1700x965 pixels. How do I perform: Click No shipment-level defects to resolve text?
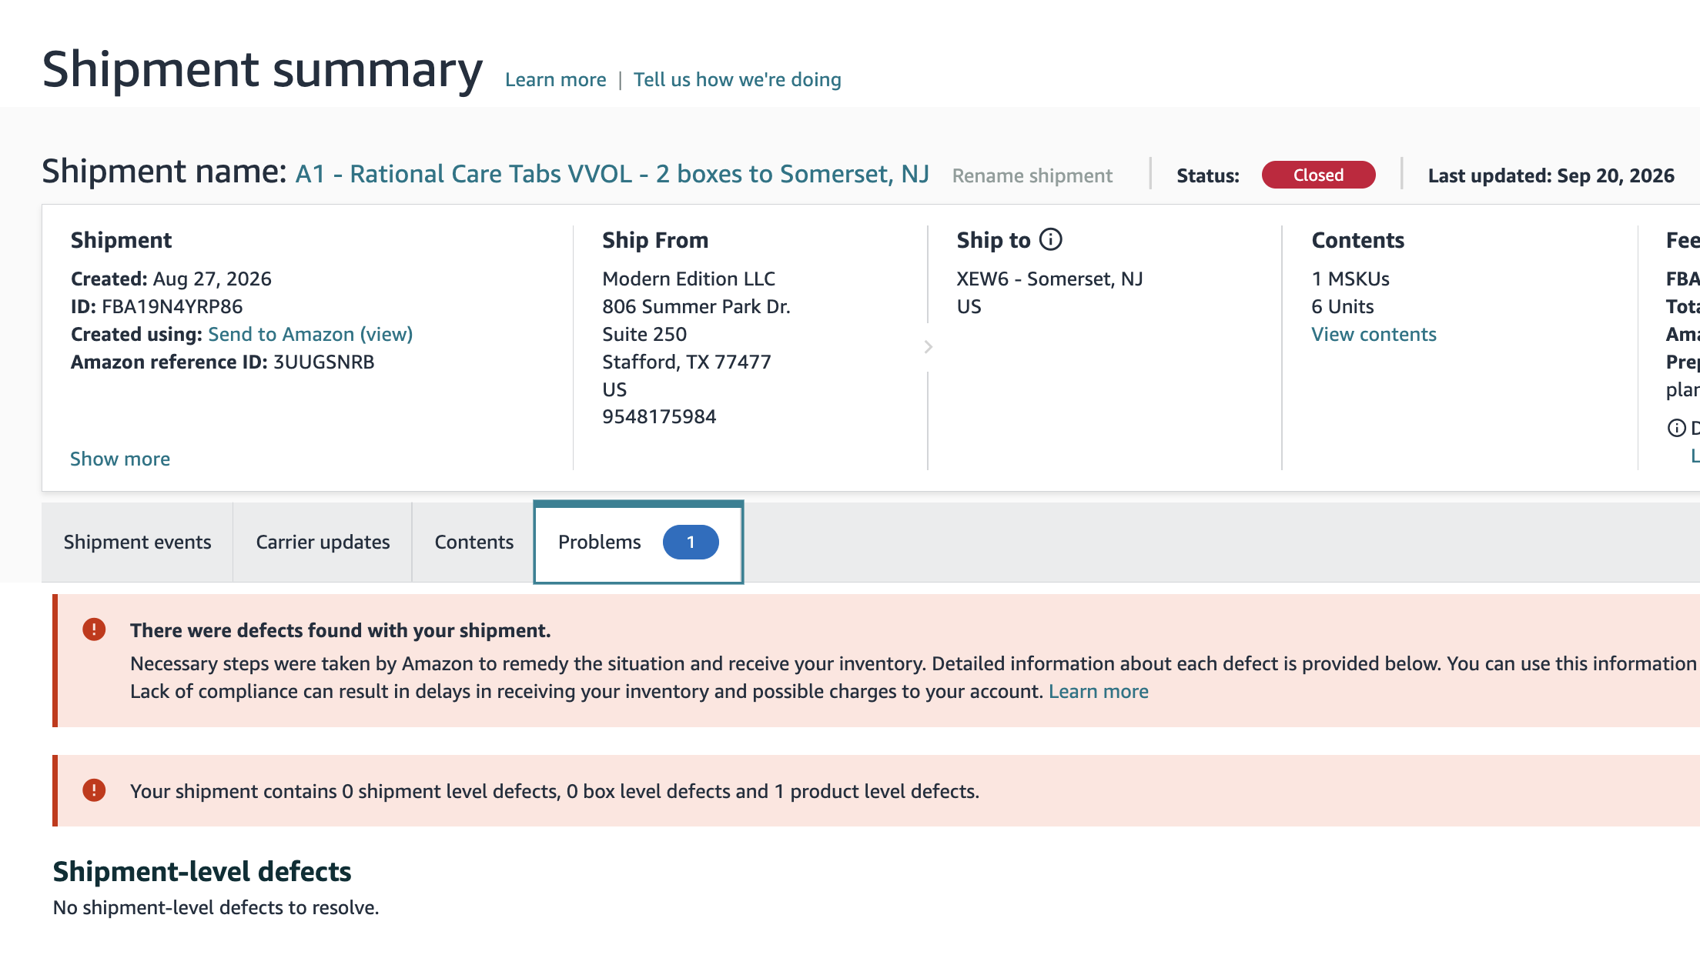pos(216,908)
